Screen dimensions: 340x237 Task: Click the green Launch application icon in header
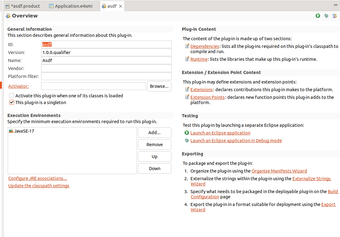[x=318, y=16]
